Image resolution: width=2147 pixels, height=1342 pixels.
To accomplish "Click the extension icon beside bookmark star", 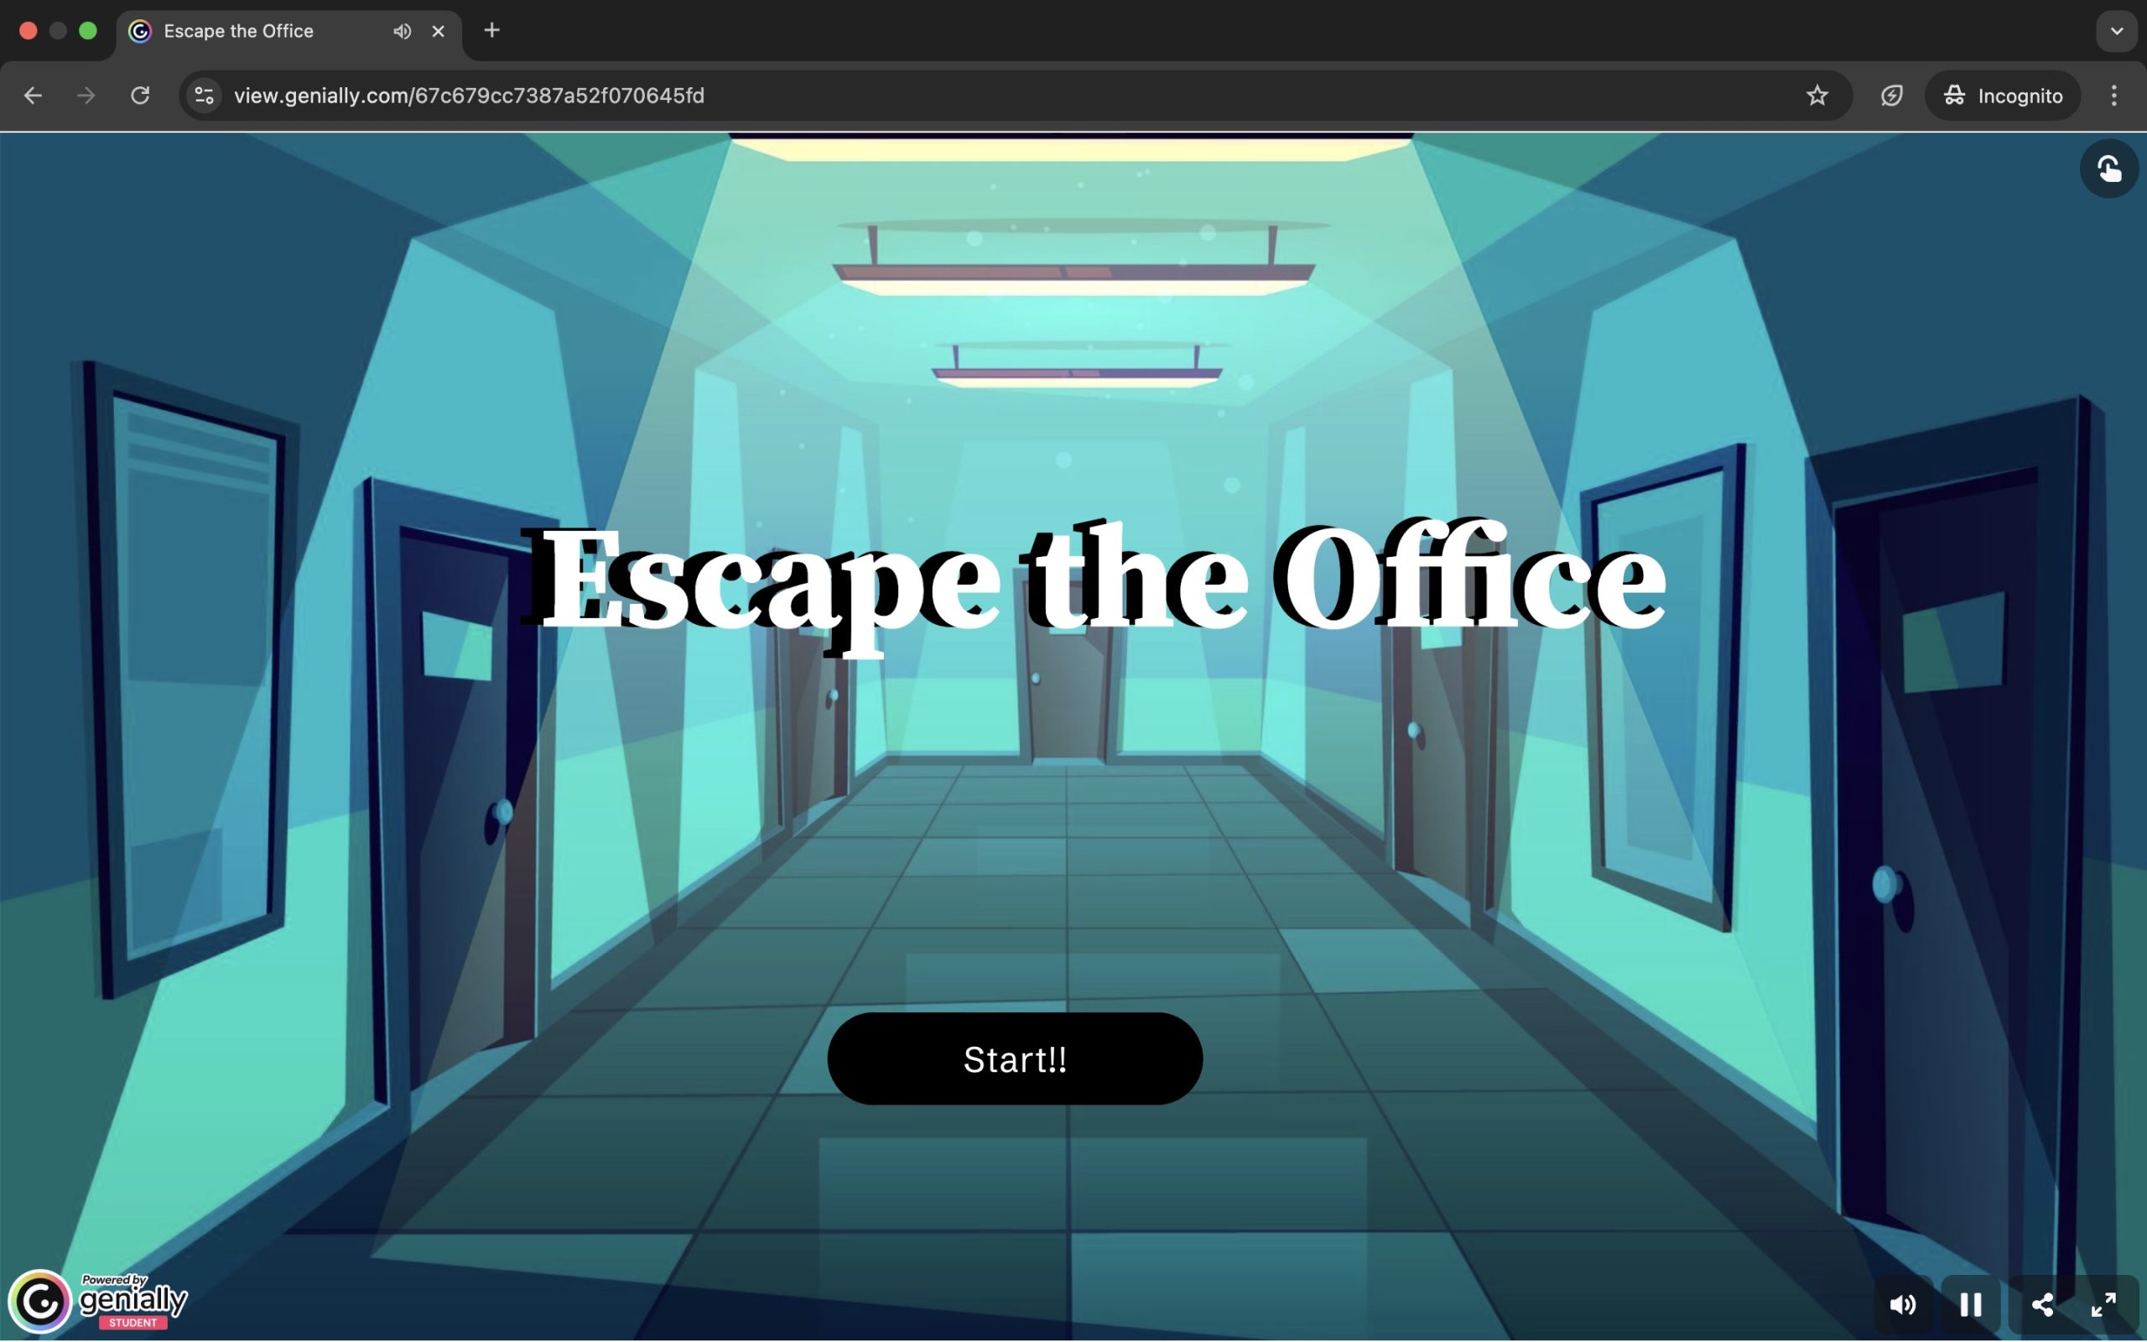I will coord(1891,96).
